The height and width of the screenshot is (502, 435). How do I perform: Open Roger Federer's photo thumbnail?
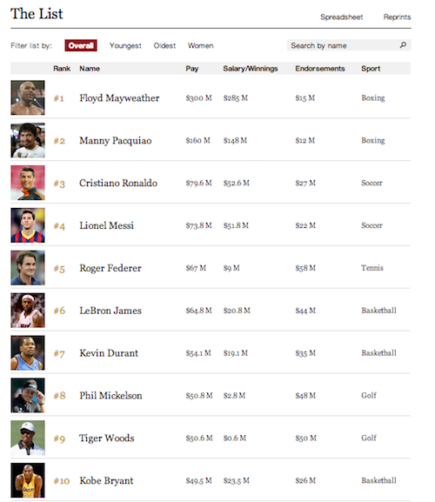pyautogui.click(x=28, y=268)
